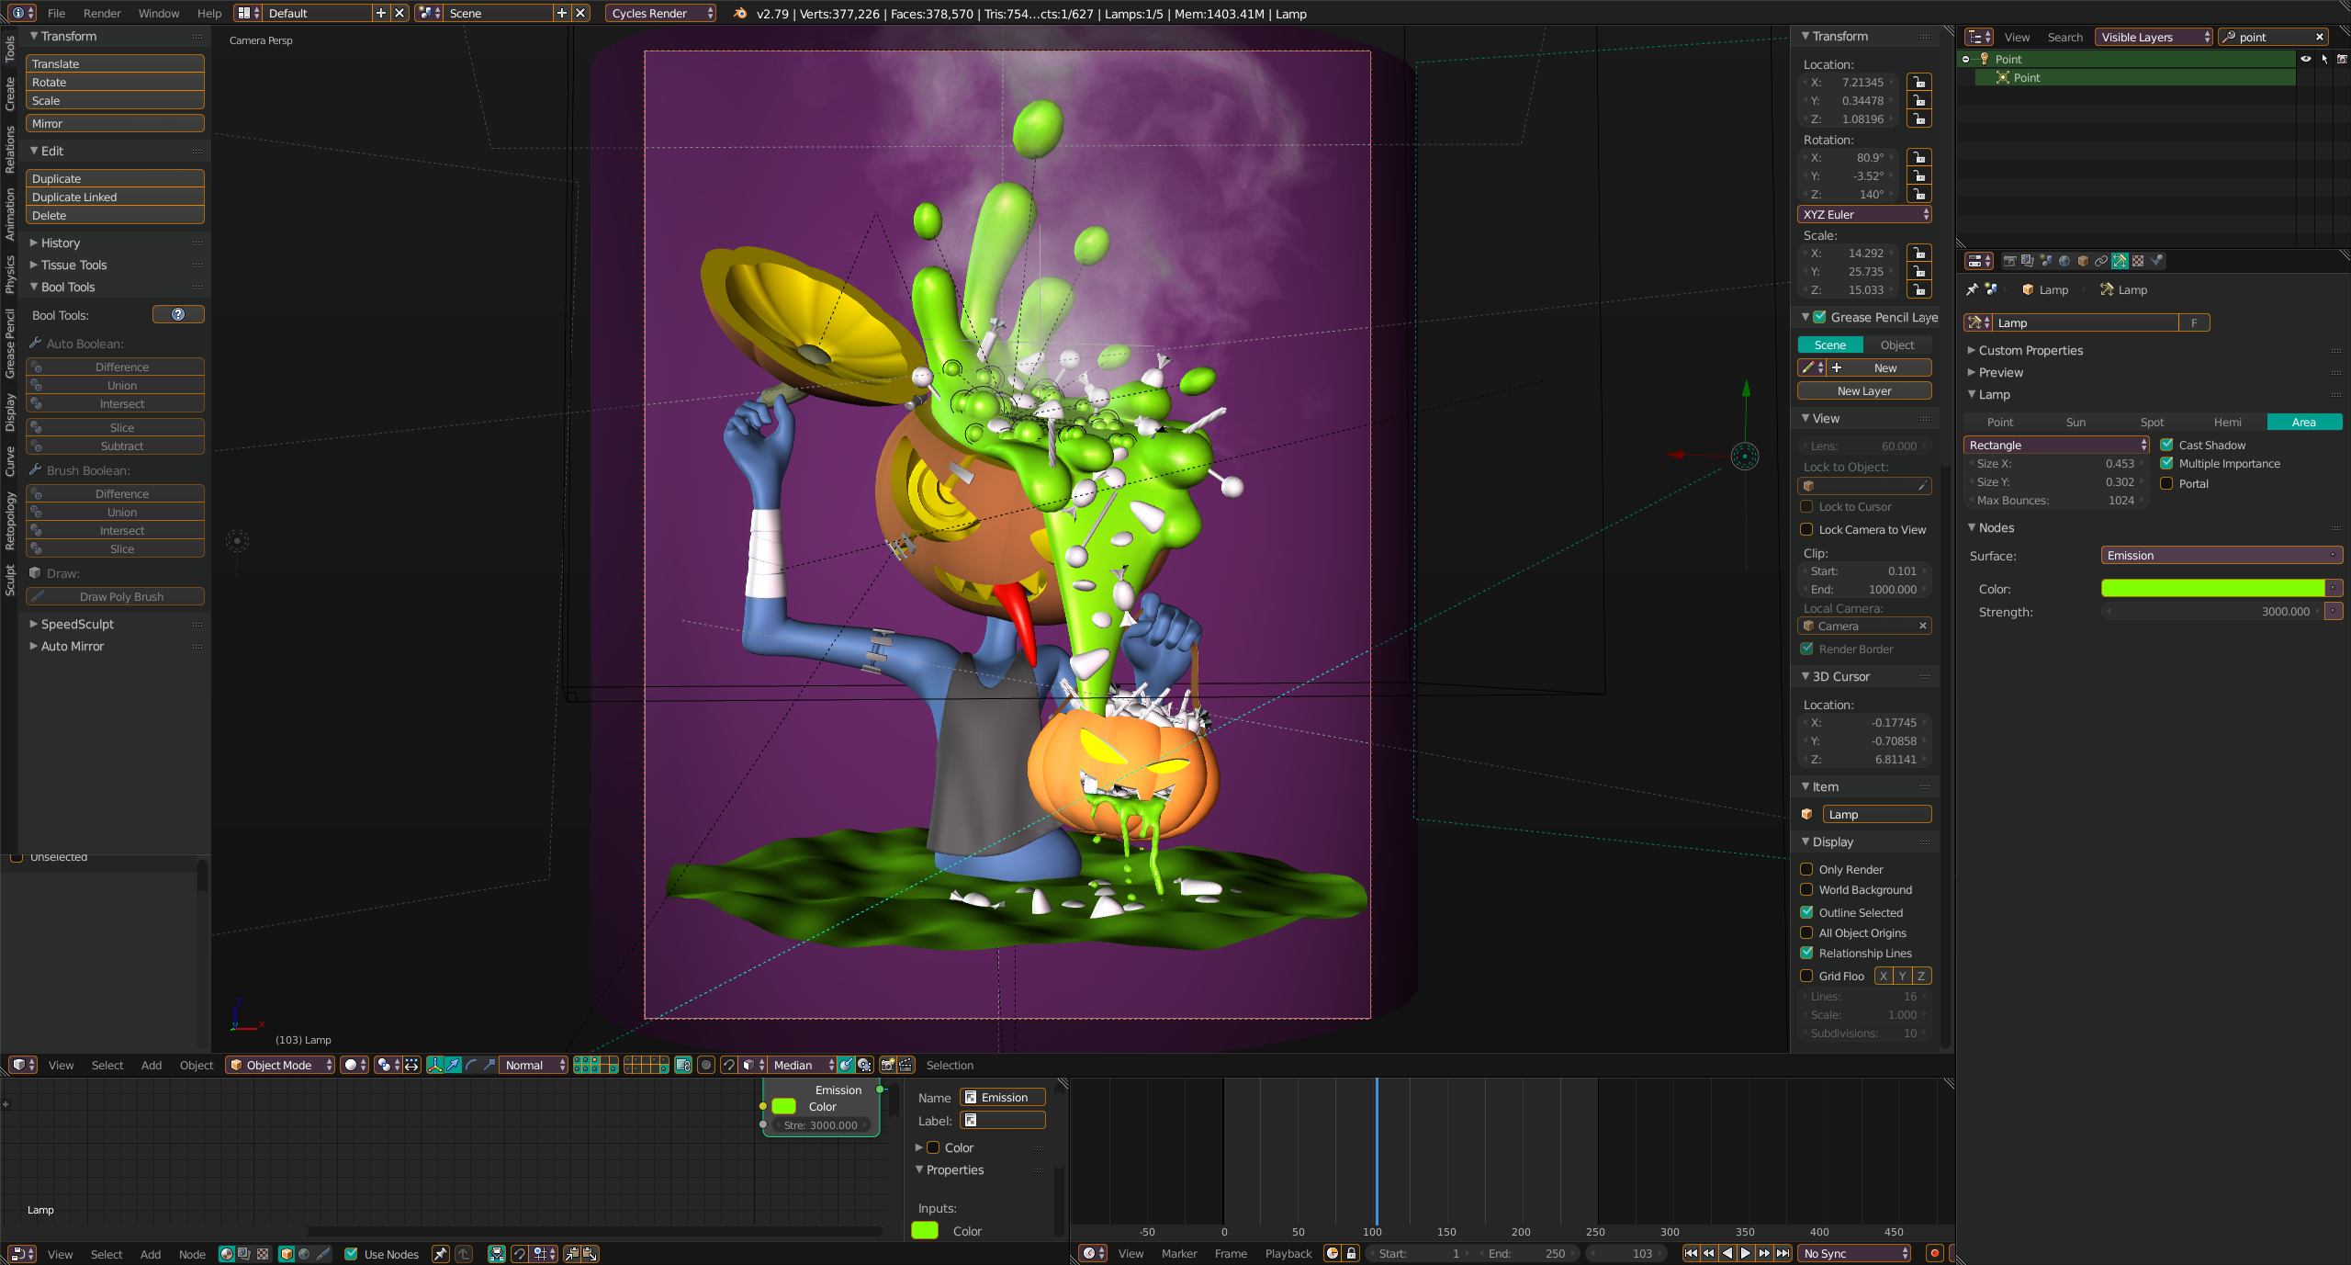Image resolution: width=2351 pixels, height=1265 pixels.
Task: Open the World properties globe tab
Action: click(2064, 261)
